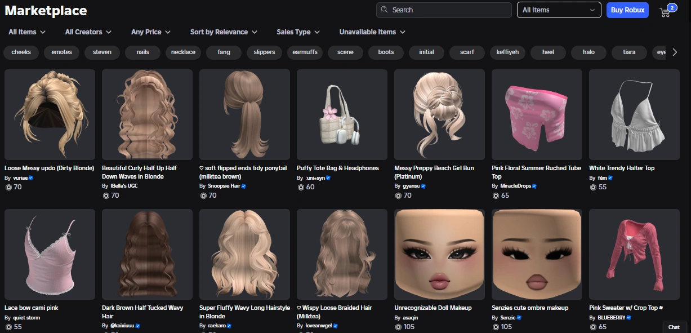Image resolution: width=691 pixels, height=333 pixels.
Task: Click verified badge next to Snoopsie Hair
Action: coord(244,186)
